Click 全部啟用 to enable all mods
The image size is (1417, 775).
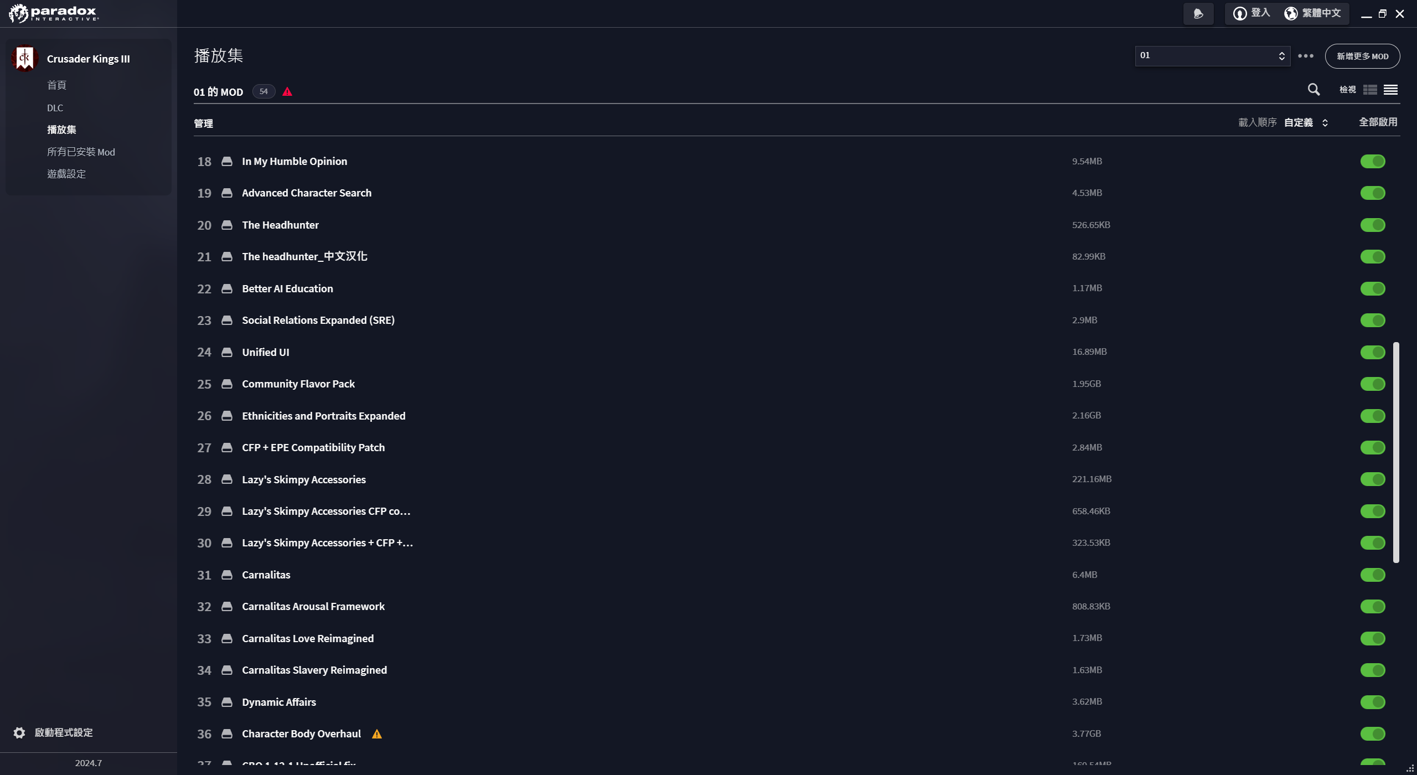point(1378,122)
